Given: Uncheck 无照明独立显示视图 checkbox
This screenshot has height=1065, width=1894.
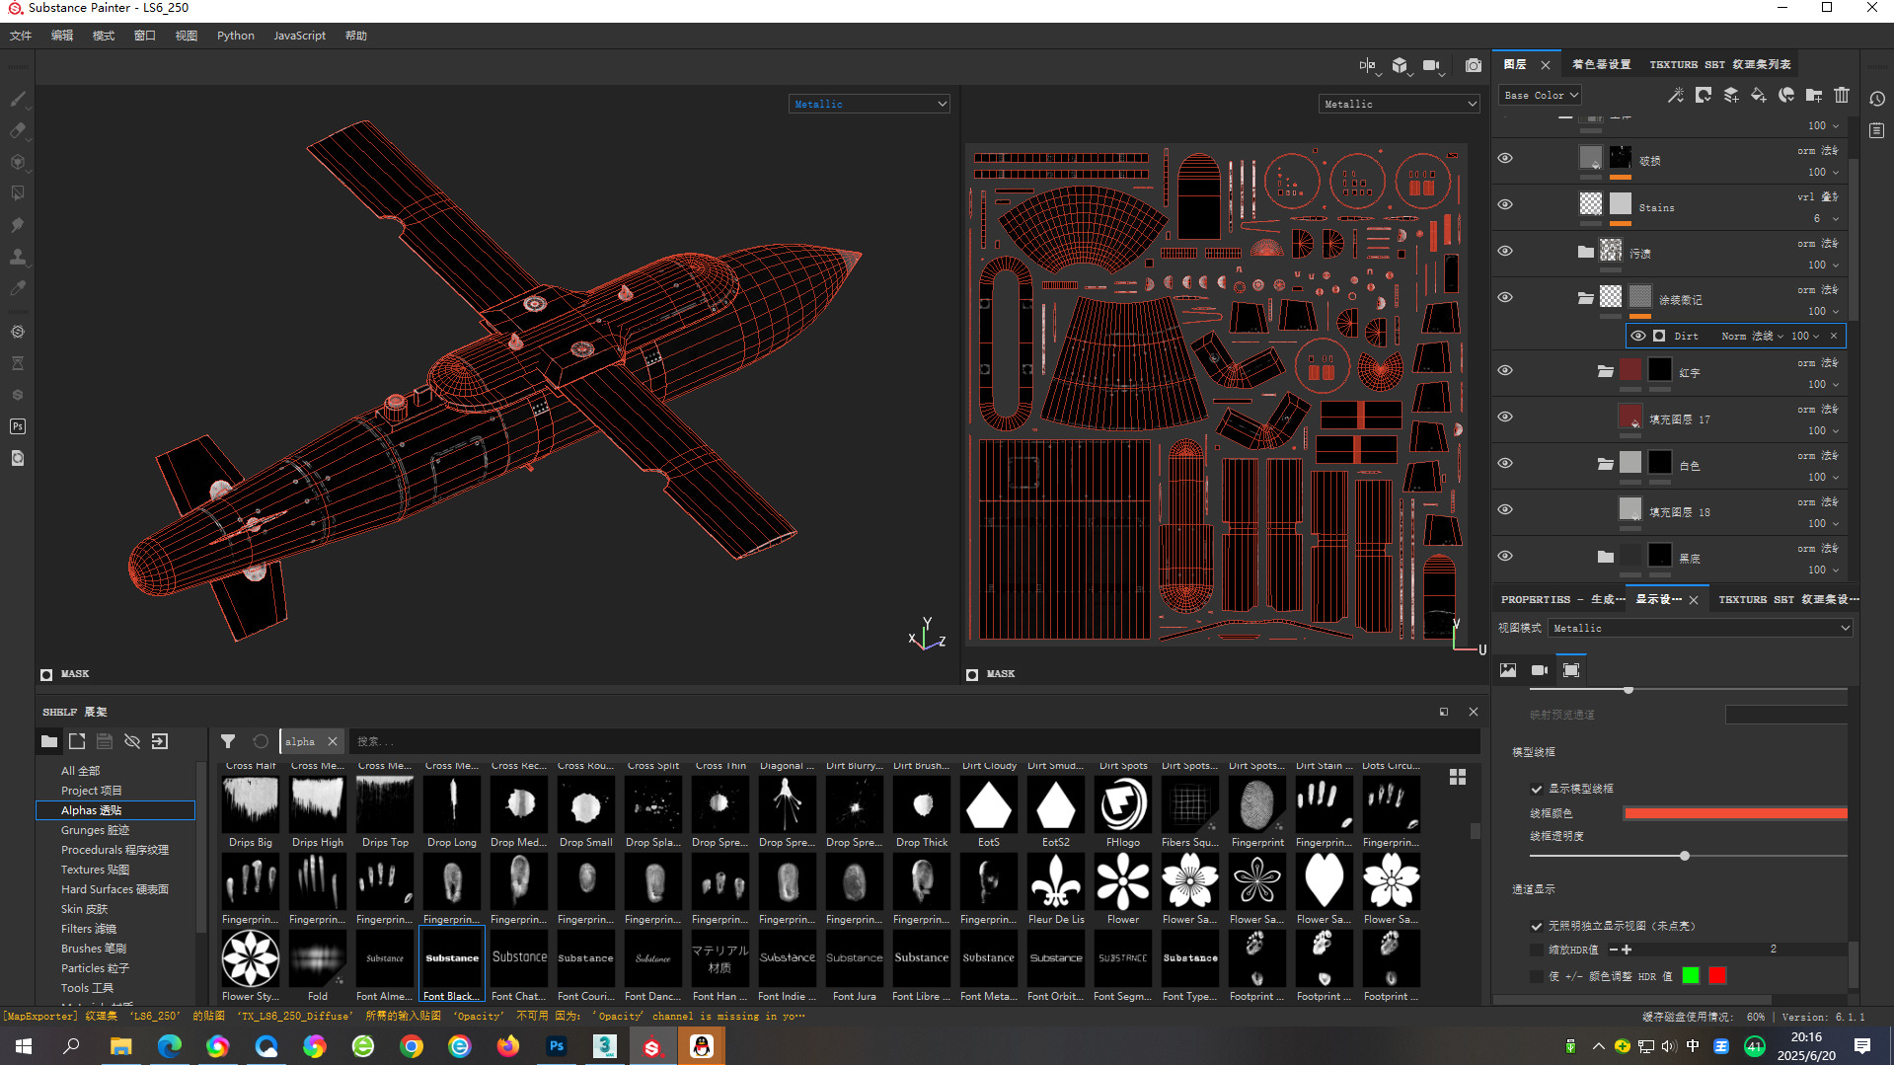Looking at the screenshot, I should click(1537, 926).
